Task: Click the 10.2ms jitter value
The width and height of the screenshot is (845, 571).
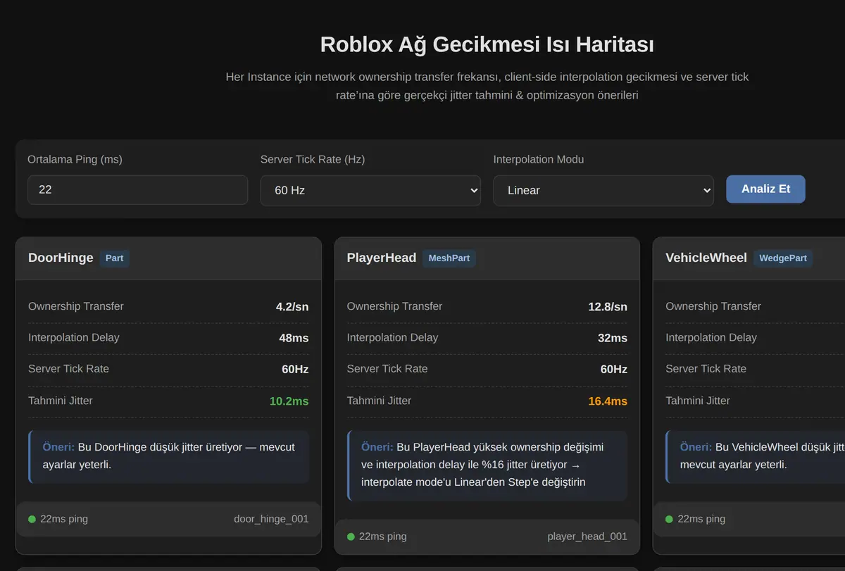Action: [289, 401]
